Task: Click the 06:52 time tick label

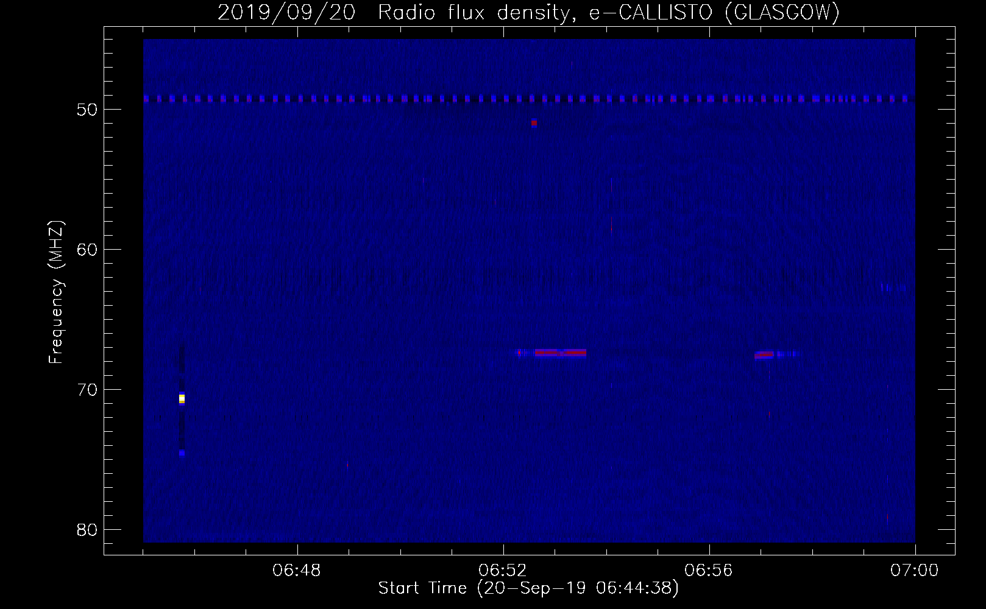Action: [503, 571]
